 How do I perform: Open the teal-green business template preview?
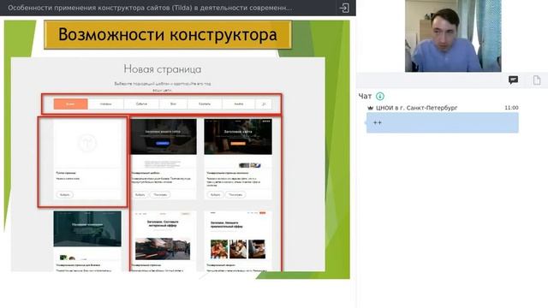pos(87,228)
